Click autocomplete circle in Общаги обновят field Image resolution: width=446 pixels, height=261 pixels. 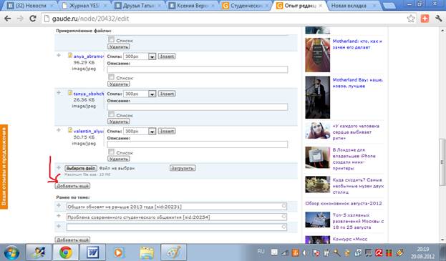coord(283,206)
